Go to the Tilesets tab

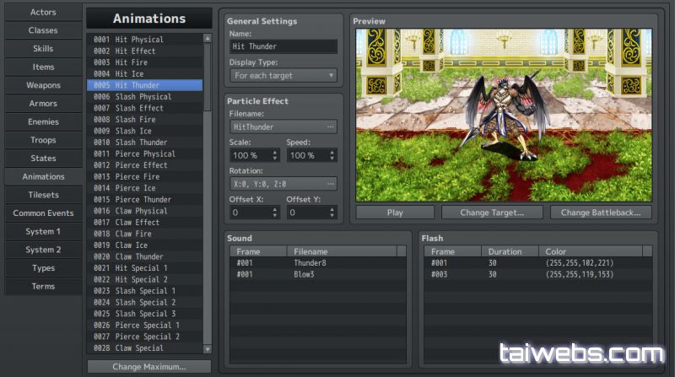click(x=42, y=195)
